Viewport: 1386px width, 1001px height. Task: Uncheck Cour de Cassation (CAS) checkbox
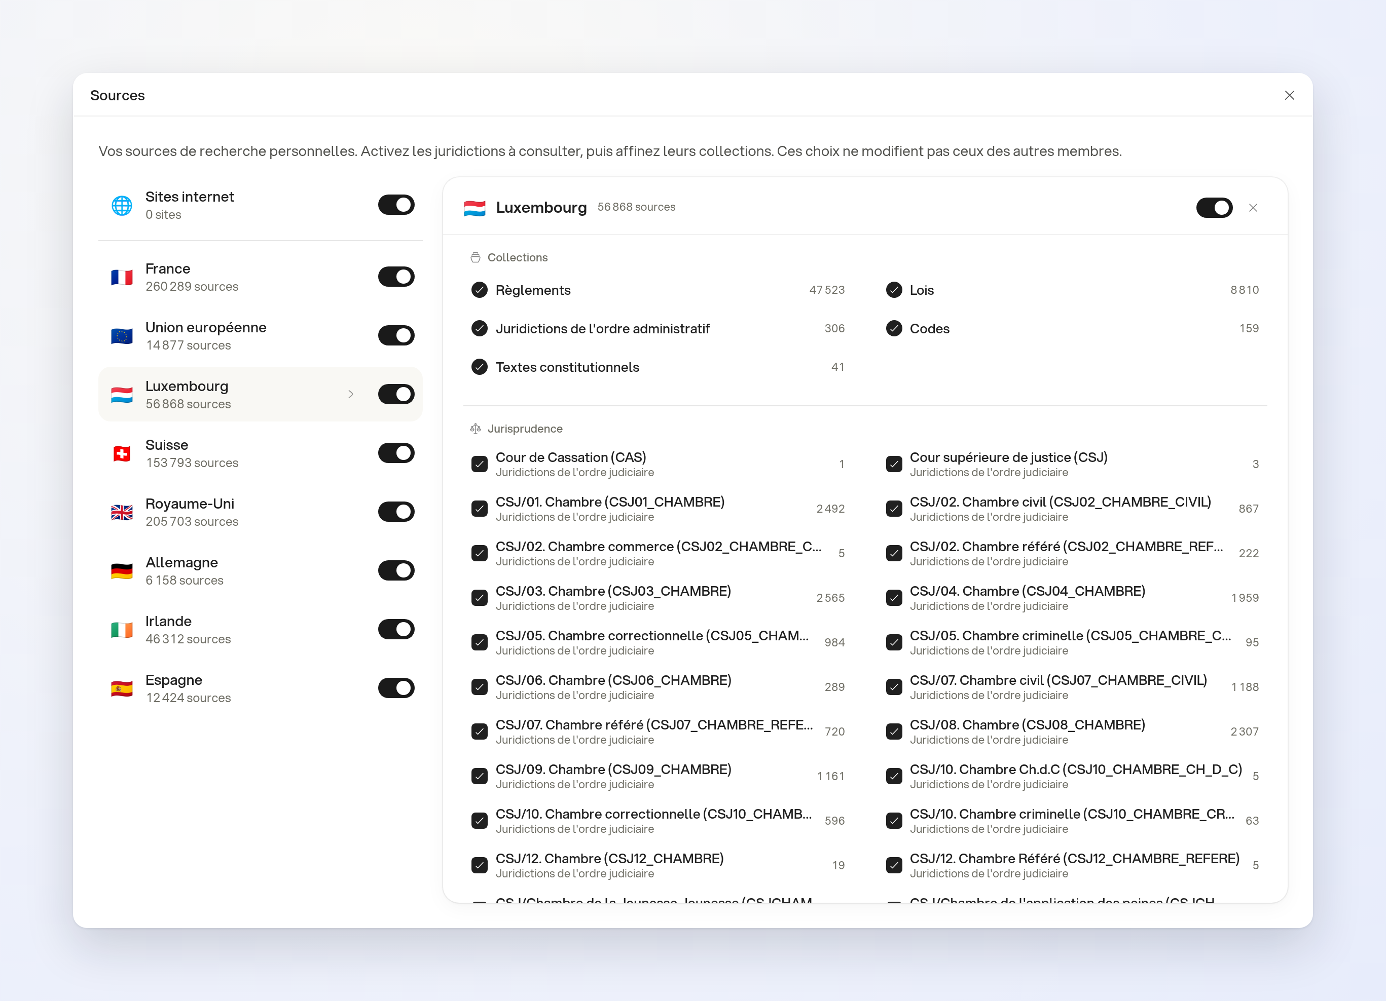[479, 464]
